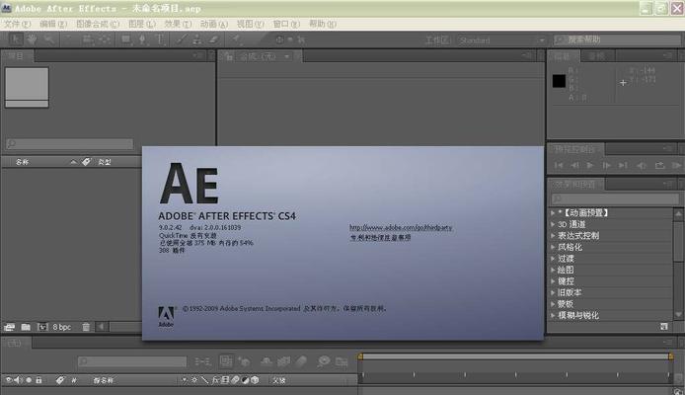Toggle audio mute in preview panel
Viewport: 685px width, 395px height.
pyautogui.click(x=642, y=165)
